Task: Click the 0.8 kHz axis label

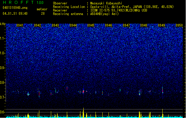Action: coord(3,83)
